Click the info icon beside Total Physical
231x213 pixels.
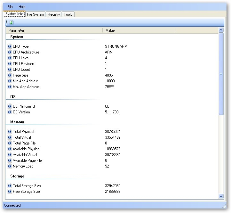[x=10, y=131]
